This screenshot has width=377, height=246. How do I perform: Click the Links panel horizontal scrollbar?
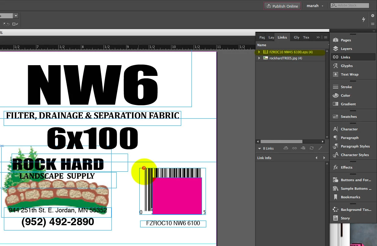tap(281, 142)
